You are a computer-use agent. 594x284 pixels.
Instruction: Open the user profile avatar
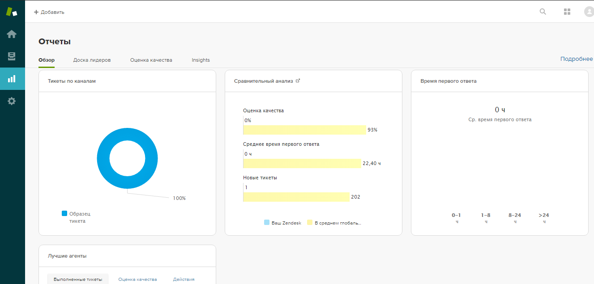(589, 12)
